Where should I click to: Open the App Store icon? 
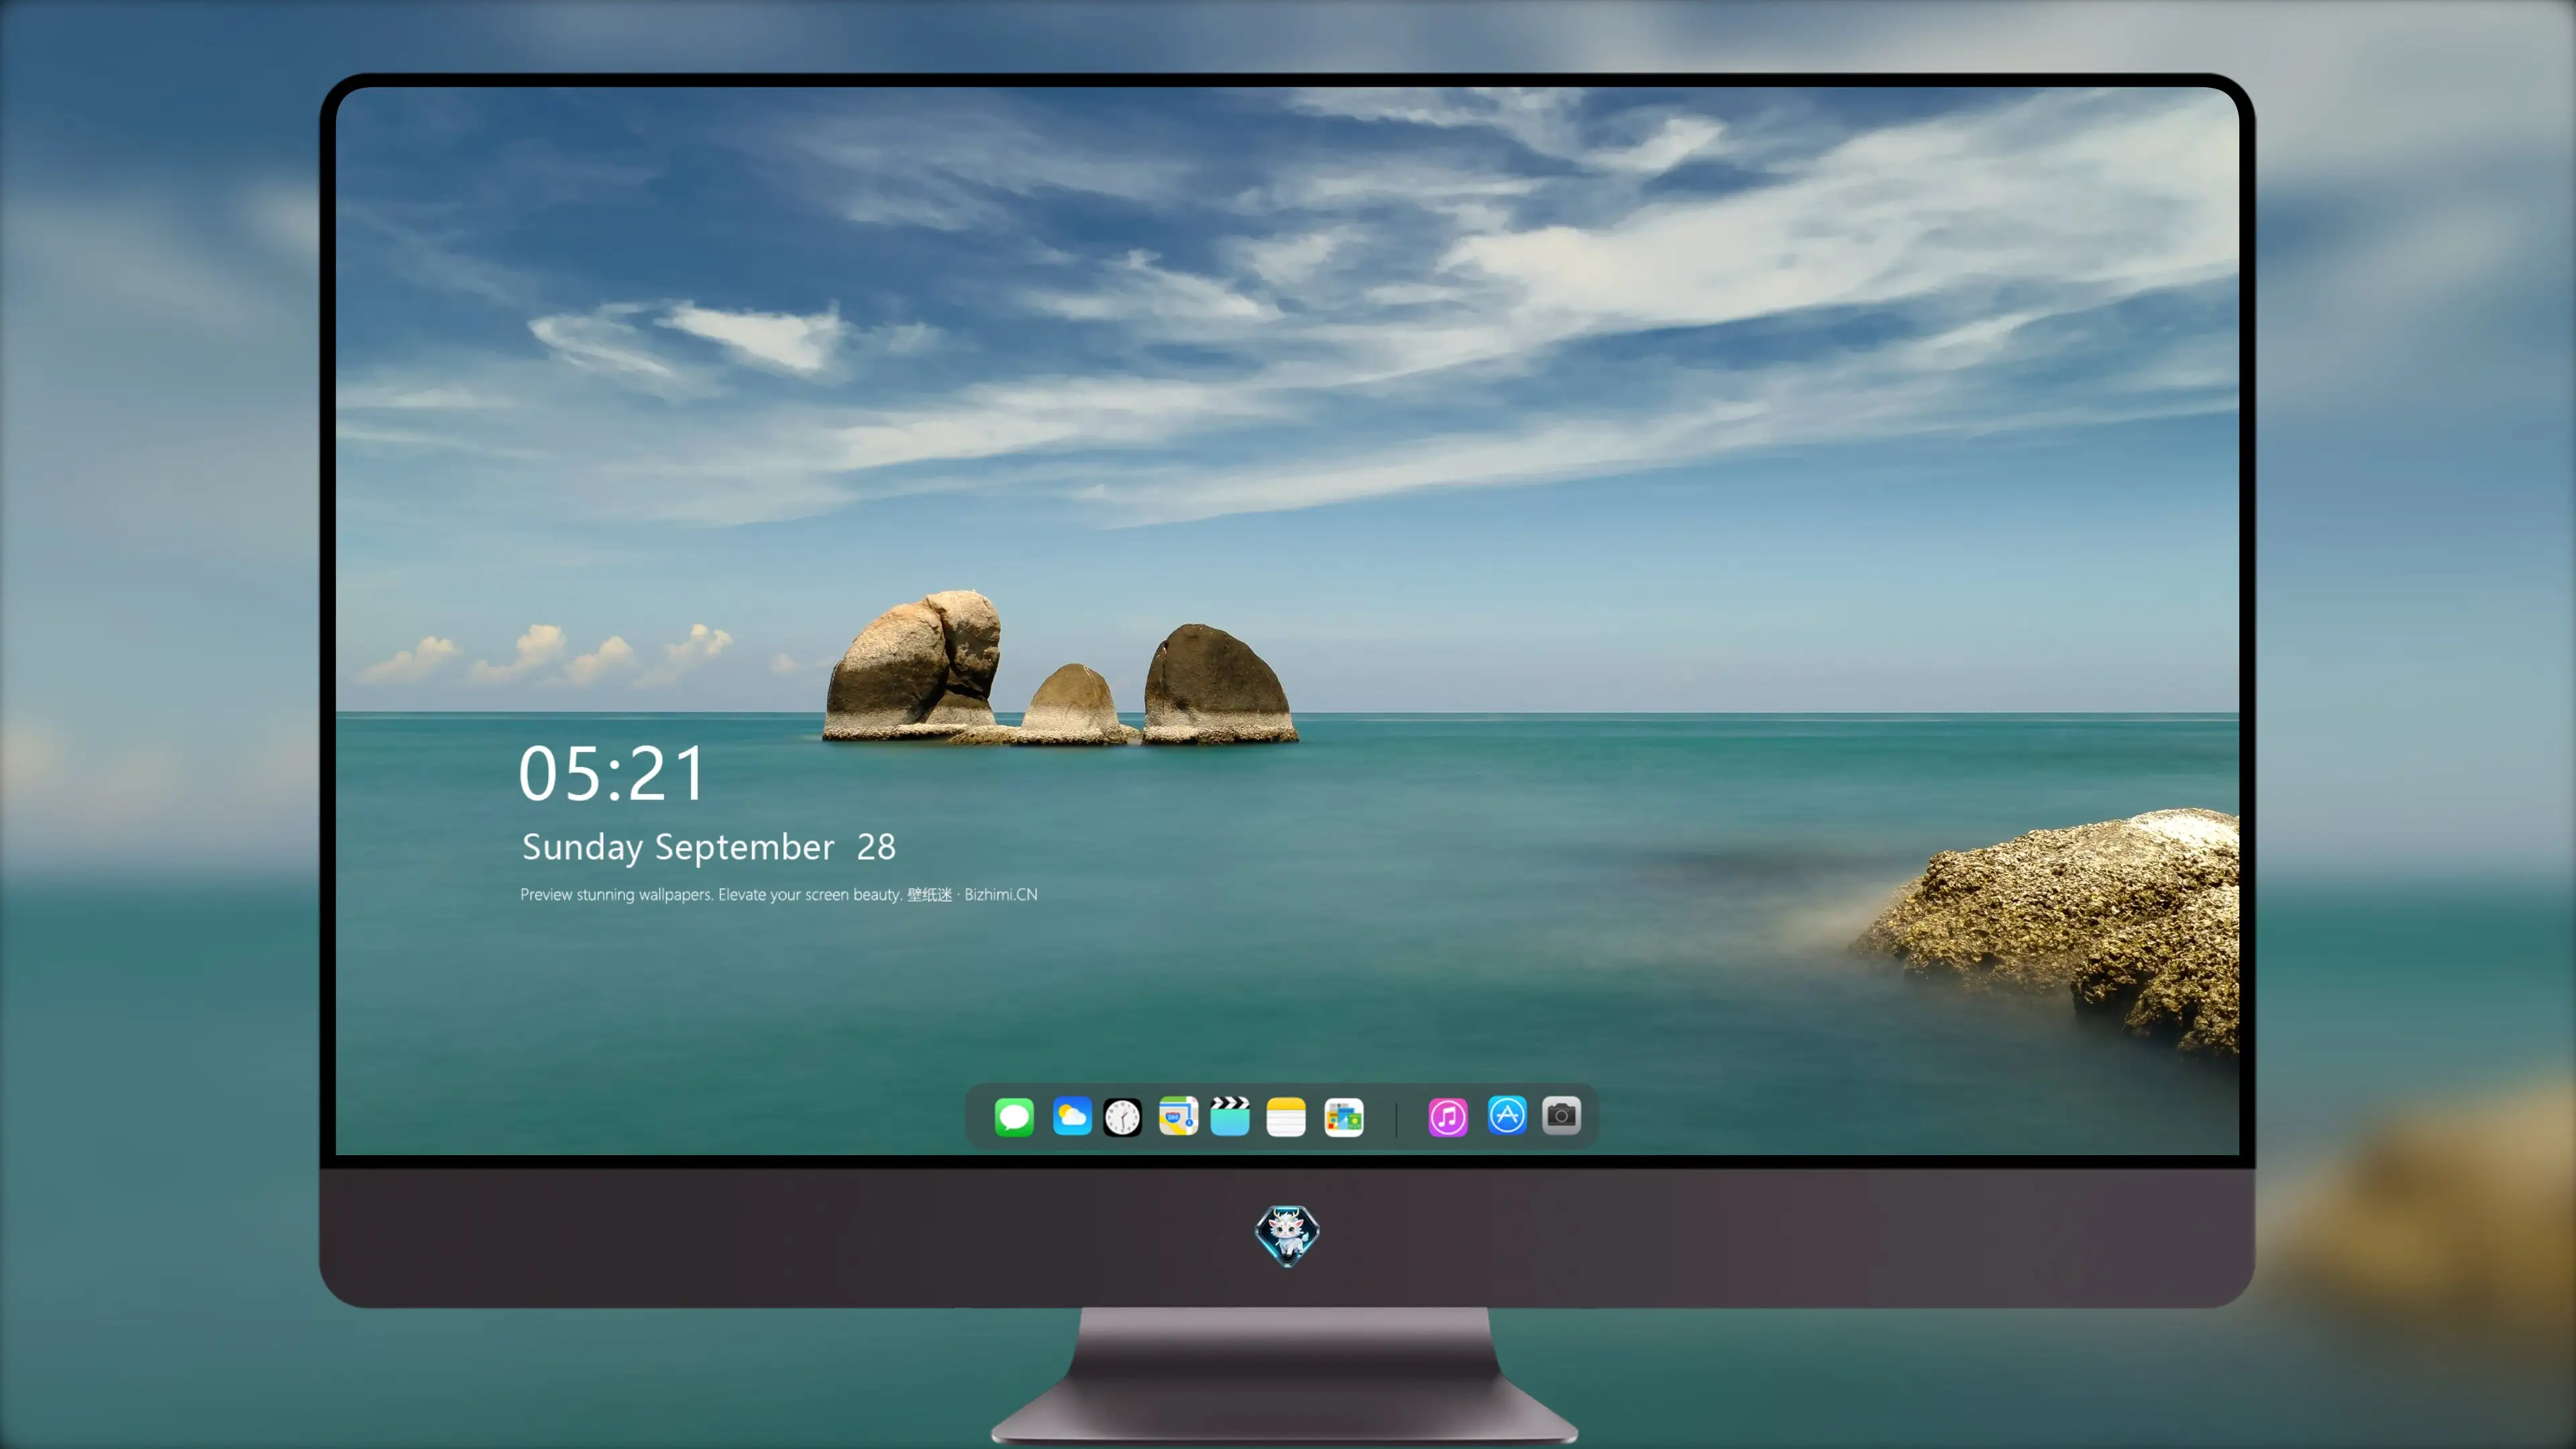[1507, 1115]
